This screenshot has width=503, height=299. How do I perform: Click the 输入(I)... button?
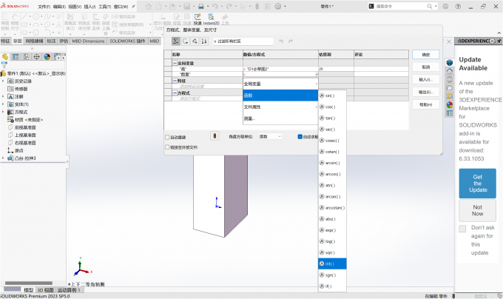(425, 80)
